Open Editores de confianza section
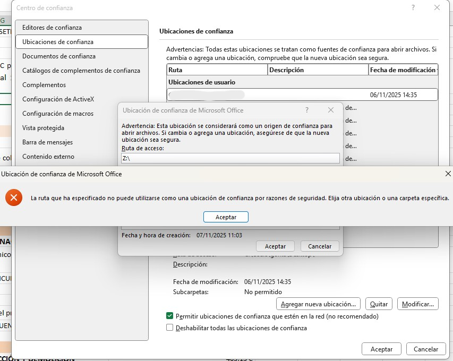Image resolution: width=453 pixels, height=361 pixels. click(x=81, y=28)
